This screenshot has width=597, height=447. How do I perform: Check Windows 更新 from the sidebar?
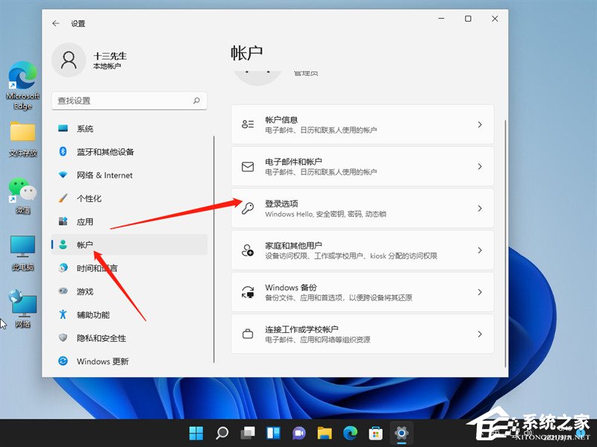click(99, 361)
